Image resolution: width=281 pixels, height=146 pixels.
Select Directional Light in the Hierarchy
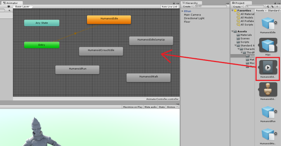(x=194, y=18)
